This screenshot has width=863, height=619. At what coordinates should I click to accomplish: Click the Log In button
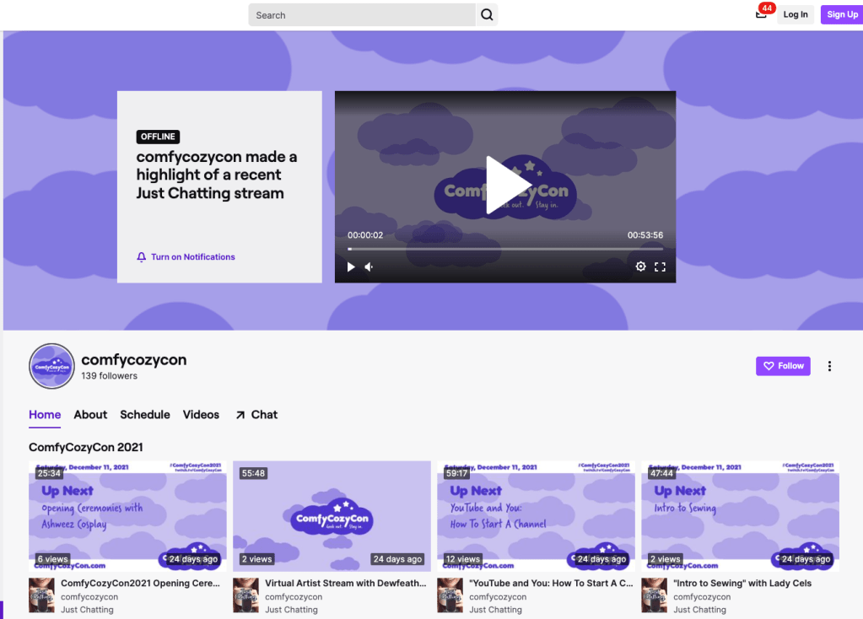pyautogui.click(x=795, y=14)
